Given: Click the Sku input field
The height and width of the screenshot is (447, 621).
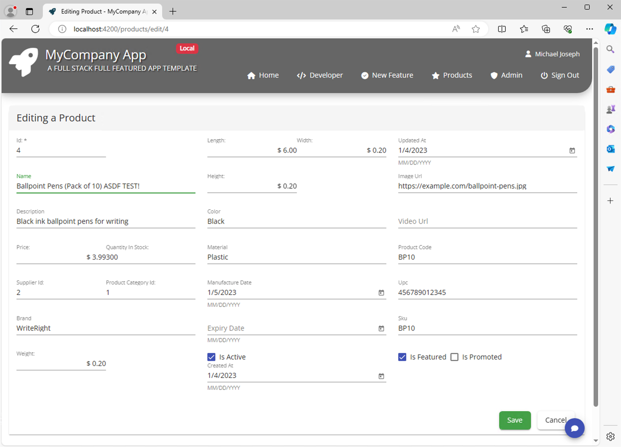Looking at the screenshot, I should point(488,328).
